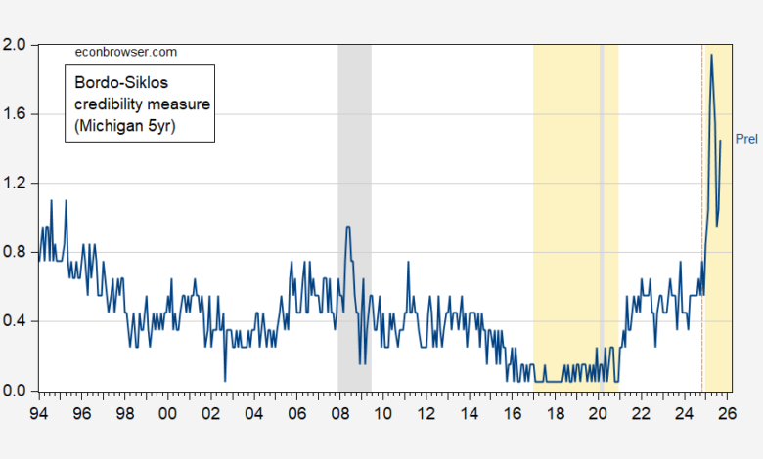Select the 94 year label on the x-axis
The height and width of the screenshot is (459, 763).
pos(39,413)
